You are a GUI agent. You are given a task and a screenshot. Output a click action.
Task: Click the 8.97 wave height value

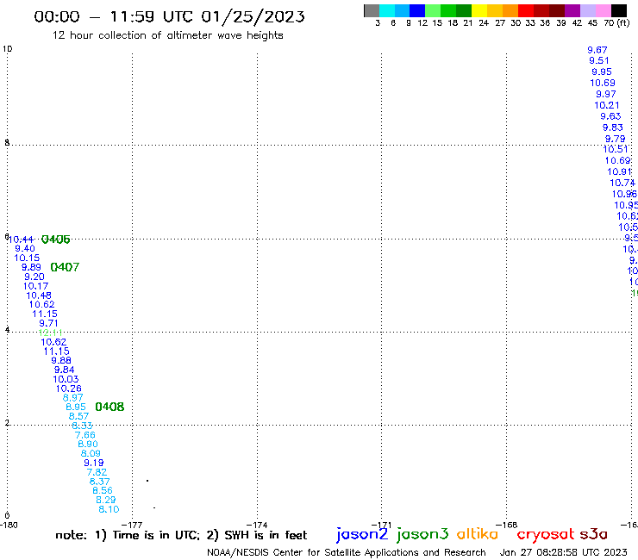coord(72,398)
